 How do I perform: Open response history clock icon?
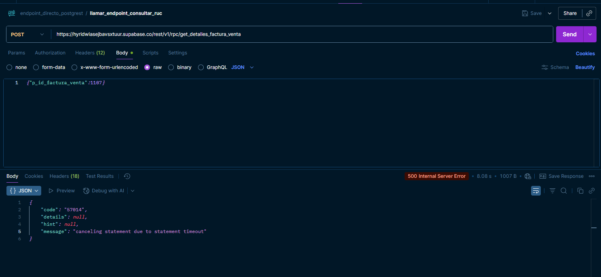point(127,176)
